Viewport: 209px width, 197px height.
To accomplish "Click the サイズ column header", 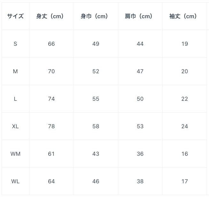I will 15,16.
